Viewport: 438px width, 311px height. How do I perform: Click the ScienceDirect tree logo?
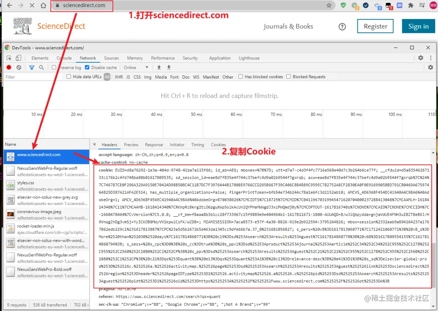[22, 26]
